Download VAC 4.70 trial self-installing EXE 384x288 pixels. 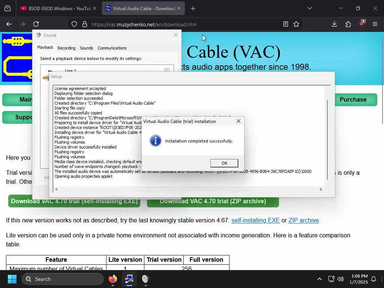(x=74, y=201)
